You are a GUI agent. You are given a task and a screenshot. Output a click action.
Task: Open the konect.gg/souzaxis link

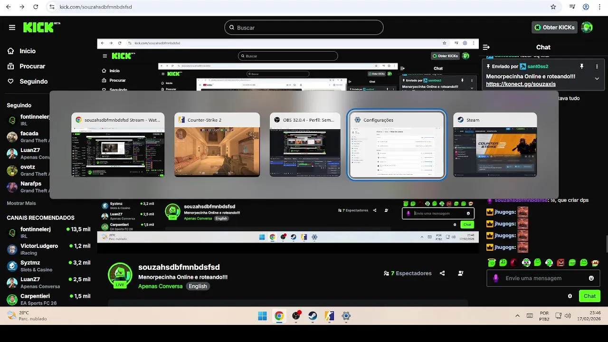pos(521,84)
